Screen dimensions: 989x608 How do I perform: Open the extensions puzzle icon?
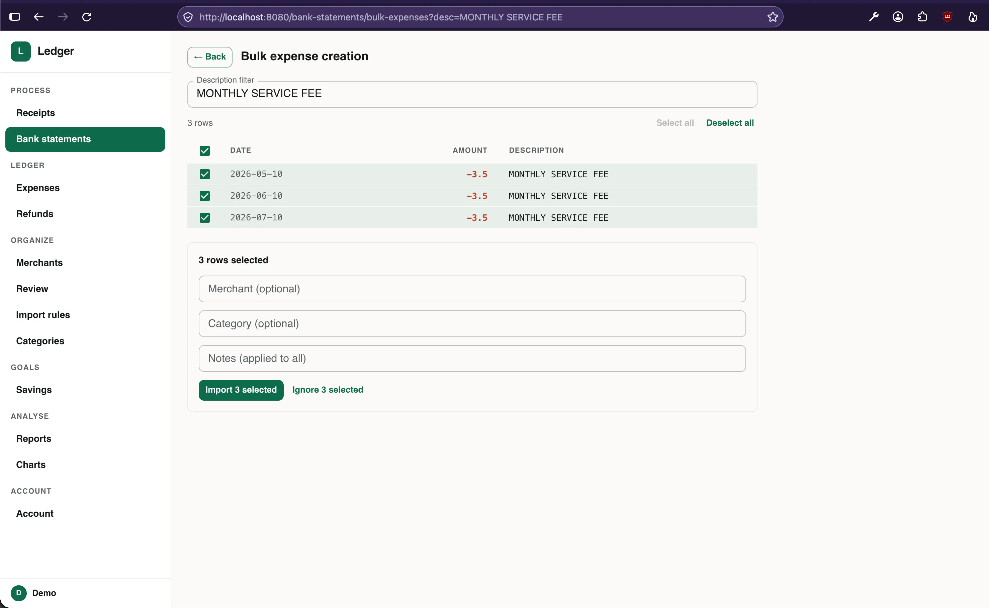923,17
